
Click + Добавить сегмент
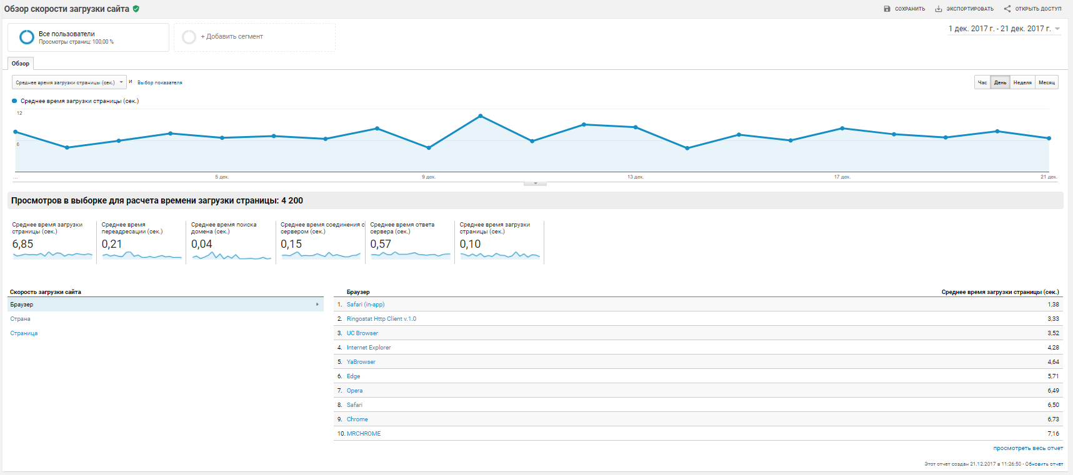pos(232,37)
